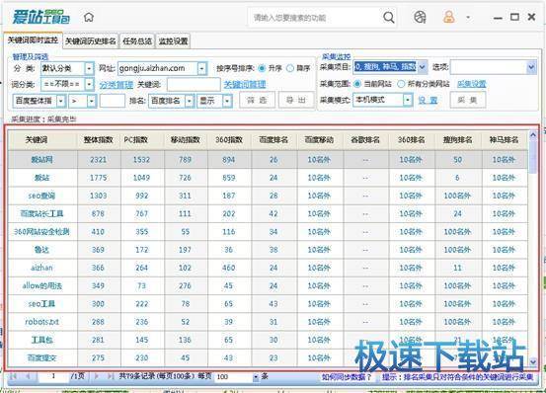The height and width of the screenshot is (393, 546).
Task: Maximize the application window
Action: click(514, 17)
